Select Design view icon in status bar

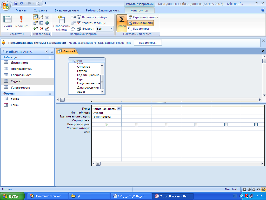[x=263, y=189]
